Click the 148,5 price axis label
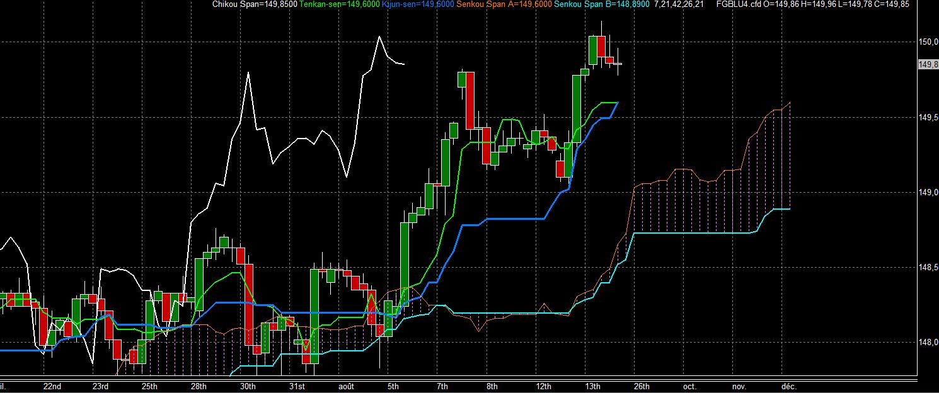The image size is (939, 393). click(928, 268)
